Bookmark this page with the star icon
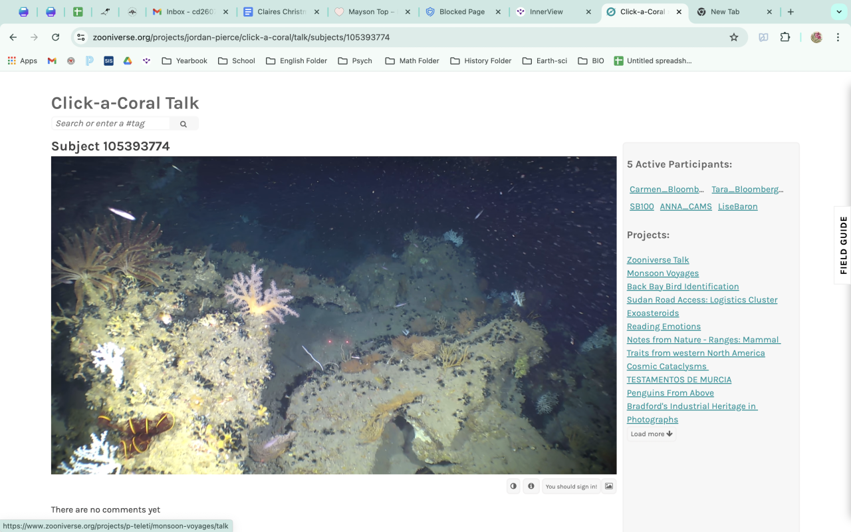This screenshot has width=851, height=532. [x=734, y=37]
